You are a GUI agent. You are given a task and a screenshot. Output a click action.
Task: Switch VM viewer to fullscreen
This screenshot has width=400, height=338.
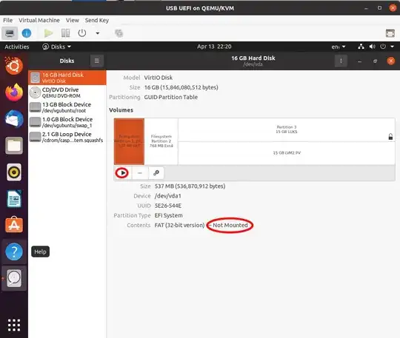click(x=390, y=33)
